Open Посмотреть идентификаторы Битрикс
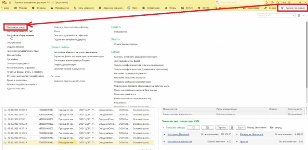 [x=72, y=60]
